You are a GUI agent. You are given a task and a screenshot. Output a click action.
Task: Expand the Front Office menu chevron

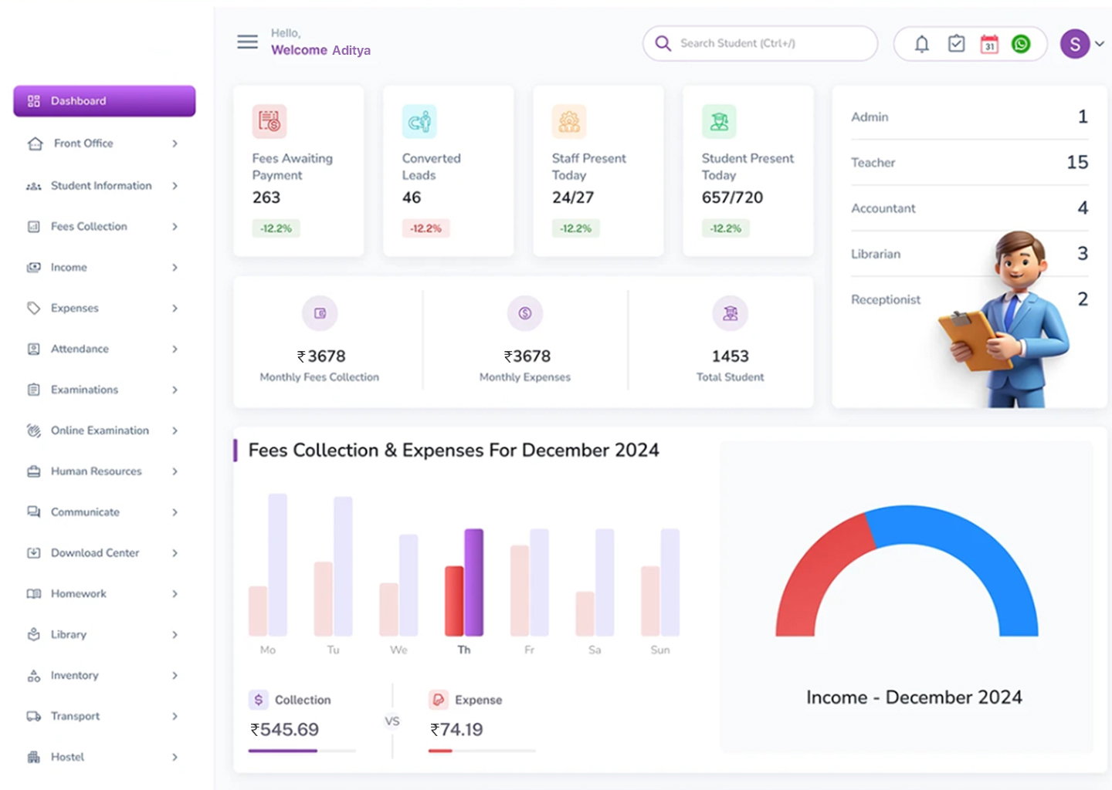click(175, 143)
